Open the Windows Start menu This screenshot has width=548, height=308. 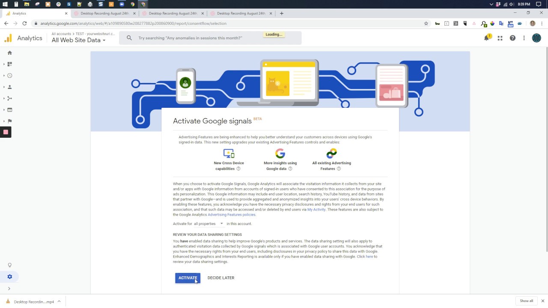5,4
